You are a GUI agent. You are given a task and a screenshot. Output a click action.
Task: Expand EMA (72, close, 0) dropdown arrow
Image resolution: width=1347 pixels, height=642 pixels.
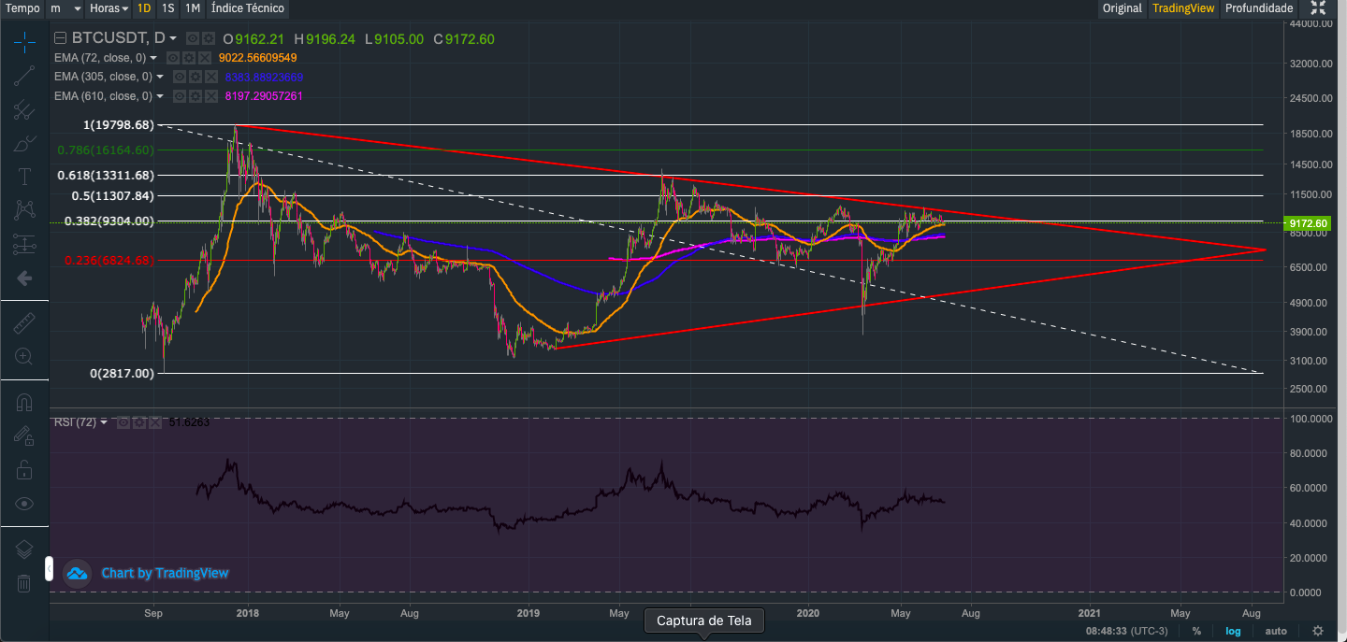153,58
